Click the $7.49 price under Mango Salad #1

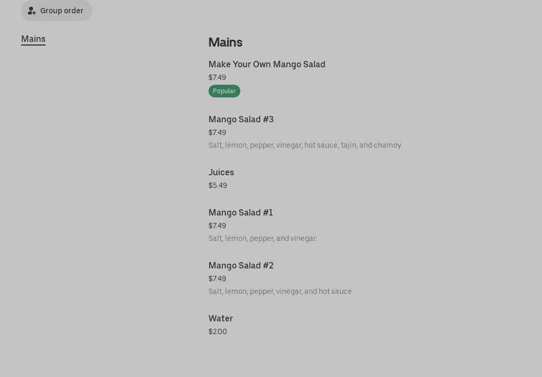(x=217, y=226)
